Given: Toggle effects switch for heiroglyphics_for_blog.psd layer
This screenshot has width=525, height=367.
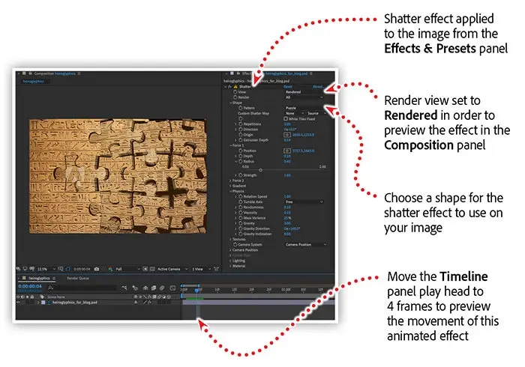Looking at the screenshot, I should pos(150,303).
